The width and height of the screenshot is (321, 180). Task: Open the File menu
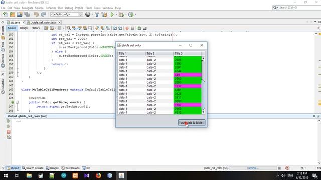[x=3, y=8]
